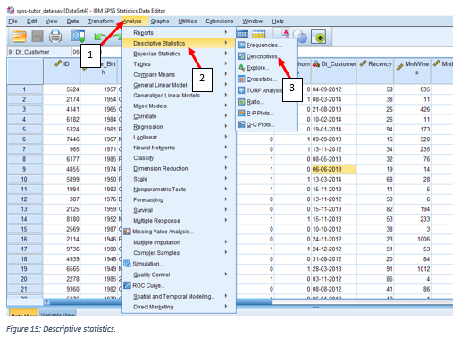Viewport: 461px width, 338px height.
Task: Choose the Explore submenu option
Action: click(x=254, y=68)
